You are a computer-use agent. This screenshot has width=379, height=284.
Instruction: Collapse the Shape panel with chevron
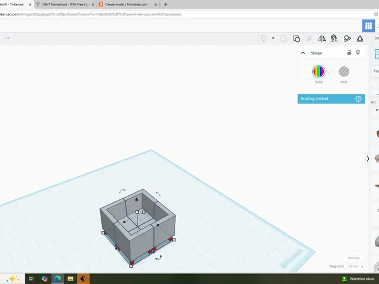[303, 53]
